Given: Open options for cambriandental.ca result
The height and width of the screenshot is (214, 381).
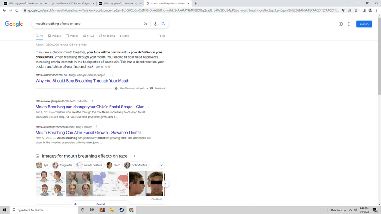Looking at the screenshot, I should (112, 75).
